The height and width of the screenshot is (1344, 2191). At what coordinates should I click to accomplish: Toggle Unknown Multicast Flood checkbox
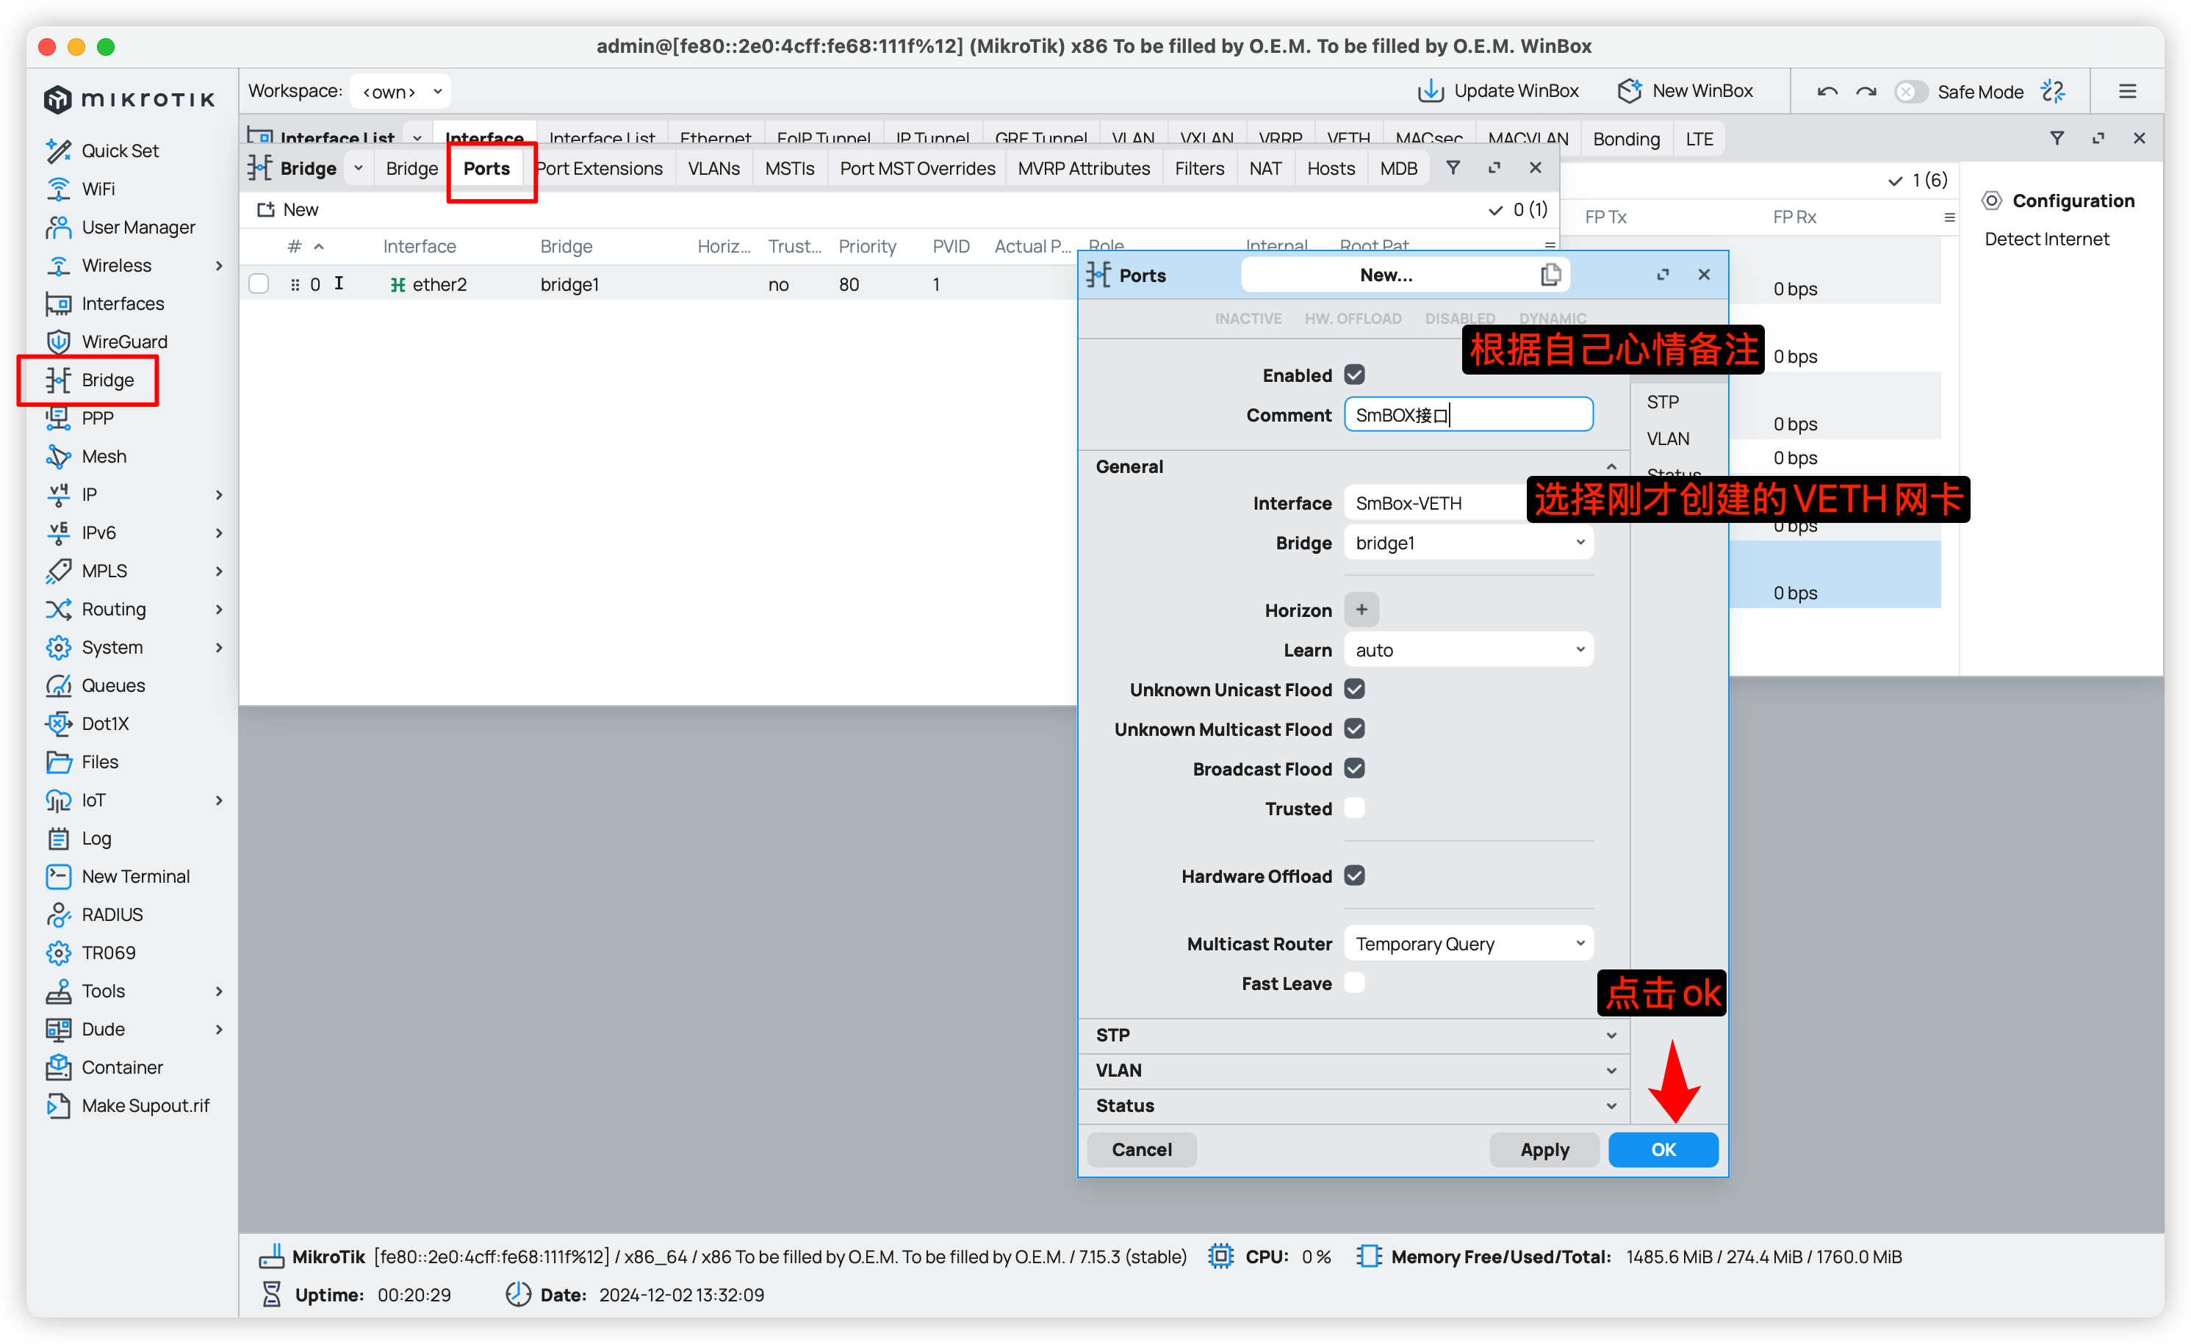coord(1354,729)
